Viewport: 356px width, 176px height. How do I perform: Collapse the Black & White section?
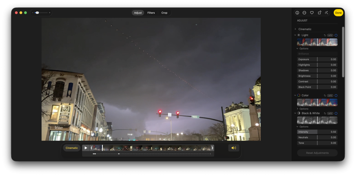tap(295, 113)
